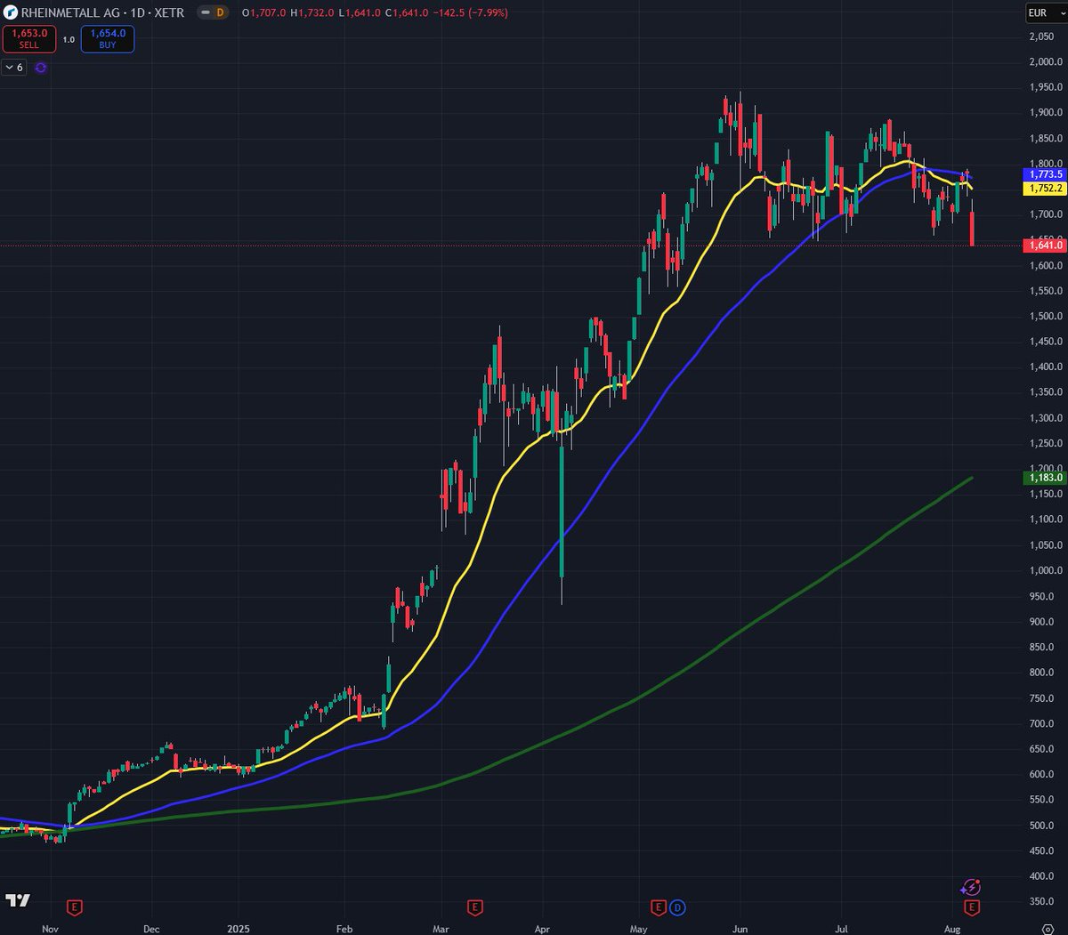The height and width of the screenshot is (935, 1068).
Task: Click the green 1,183.0 moving average label
Action: click(x=1046, y=478)
